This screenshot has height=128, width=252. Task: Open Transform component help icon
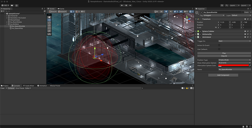[x=245, y=19]
